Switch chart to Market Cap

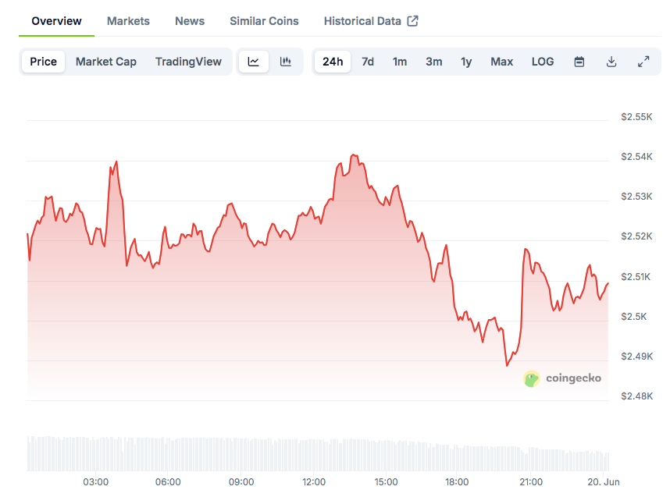106,62
